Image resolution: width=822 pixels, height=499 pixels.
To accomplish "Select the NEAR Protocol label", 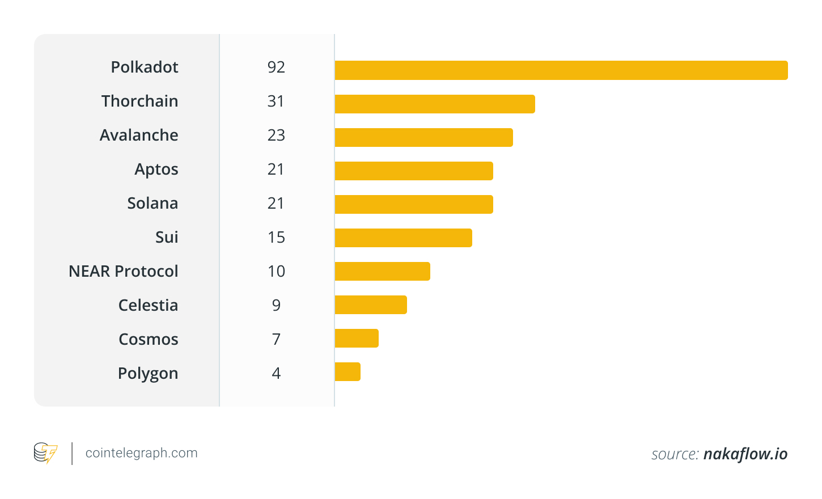I will tap(123, 272).
